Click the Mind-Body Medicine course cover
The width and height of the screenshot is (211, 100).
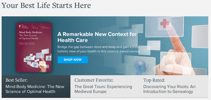pyautogui.click(x=34, y=47)
